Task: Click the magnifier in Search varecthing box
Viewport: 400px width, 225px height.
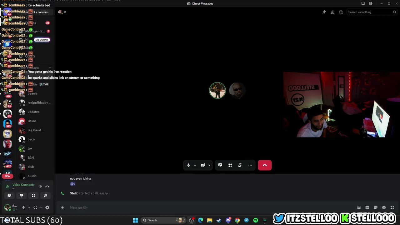Action: coord(395,12)
